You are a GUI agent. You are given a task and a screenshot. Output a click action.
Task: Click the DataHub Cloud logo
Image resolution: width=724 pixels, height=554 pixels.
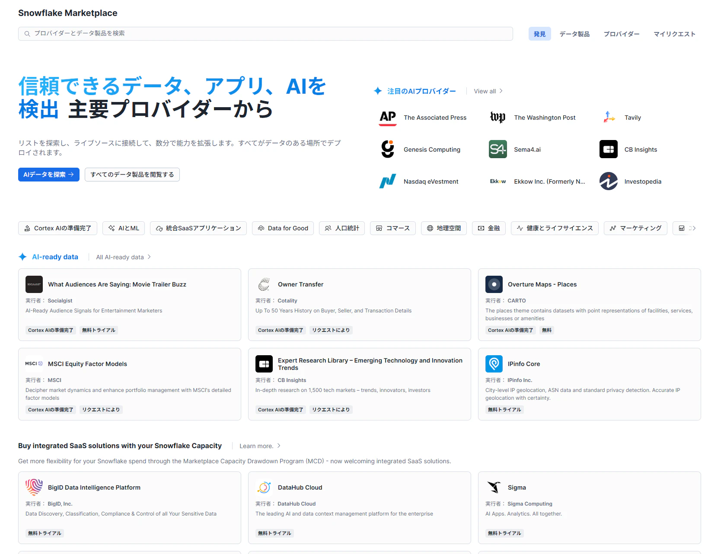point(264,487)
